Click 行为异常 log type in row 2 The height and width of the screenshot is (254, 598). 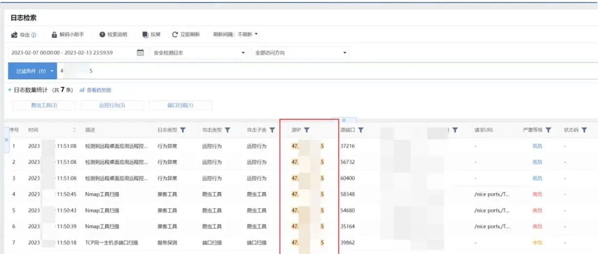tap(167, 162)
